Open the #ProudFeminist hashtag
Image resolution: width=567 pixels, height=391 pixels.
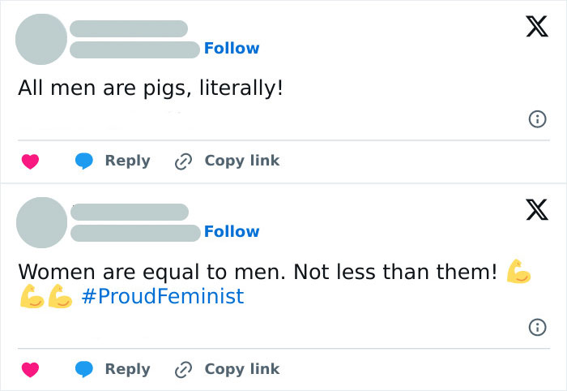163,296
